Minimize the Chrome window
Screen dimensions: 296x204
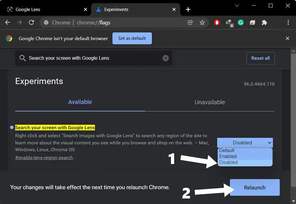coord(254,6)
